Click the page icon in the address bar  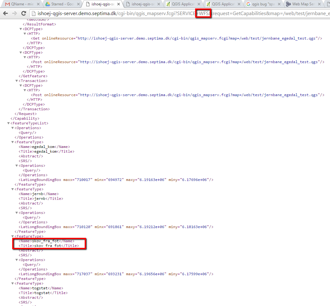pyautogui.click(x=34, y=14)
